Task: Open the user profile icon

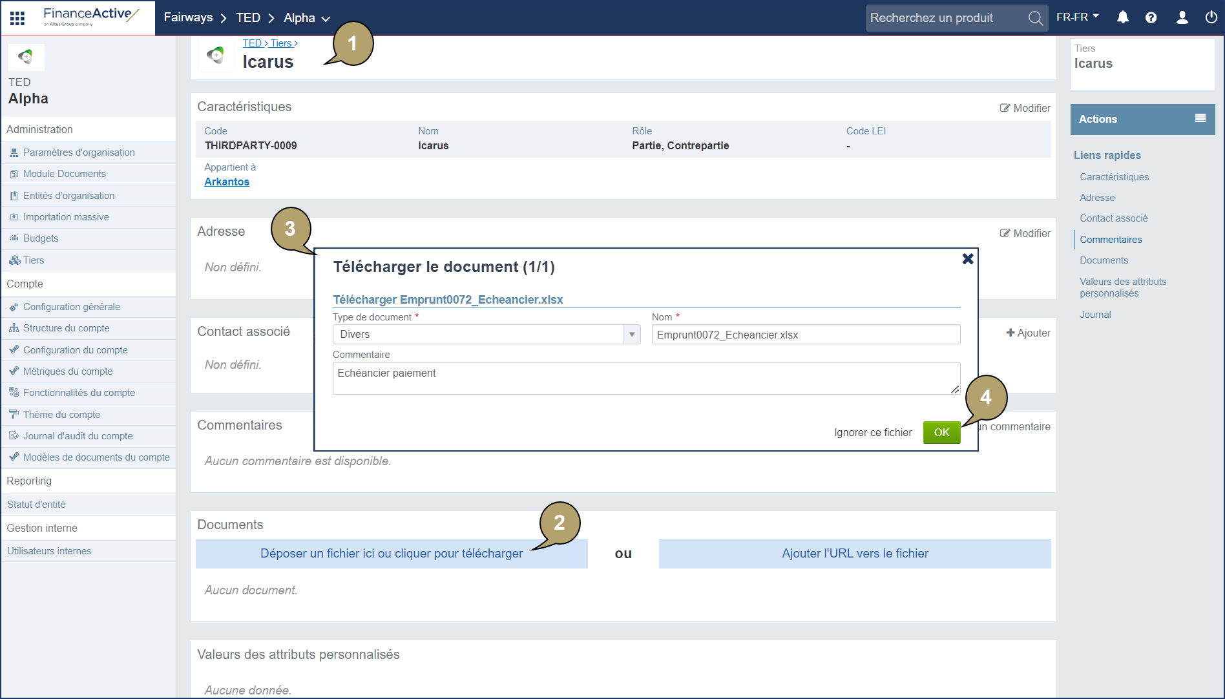Action: 1181,17
